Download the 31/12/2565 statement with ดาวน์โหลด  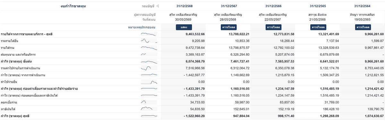(319, 27)
